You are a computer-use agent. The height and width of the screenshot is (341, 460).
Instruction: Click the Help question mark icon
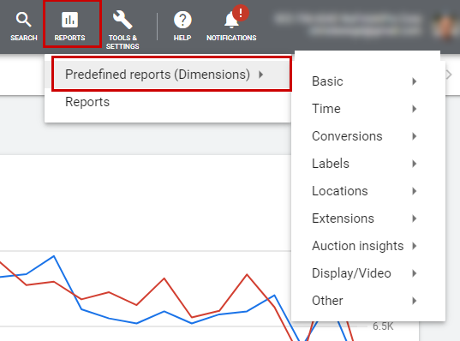point(182,20)
